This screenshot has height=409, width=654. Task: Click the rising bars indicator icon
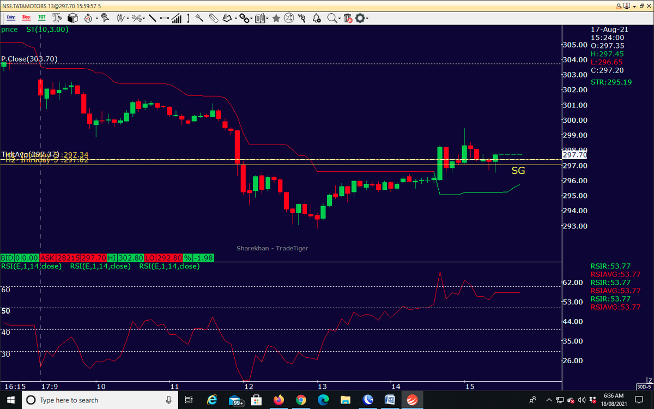point(177,18)
